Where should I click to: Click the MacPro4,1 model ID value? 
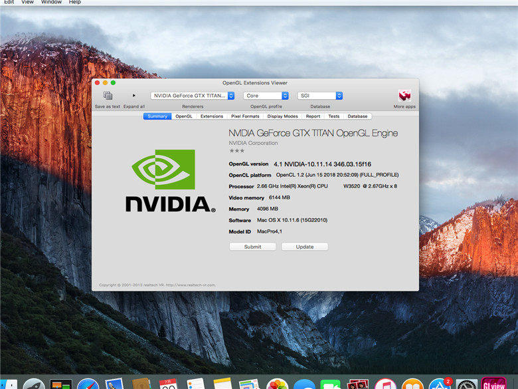[270, 231]
